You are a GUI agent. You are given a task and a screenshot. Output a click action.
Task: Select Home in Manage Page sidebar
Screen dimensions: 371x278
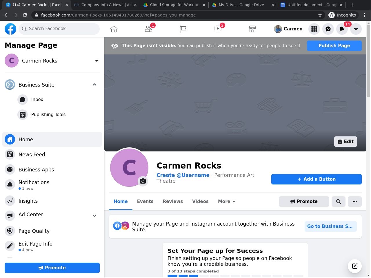[52, 139]
